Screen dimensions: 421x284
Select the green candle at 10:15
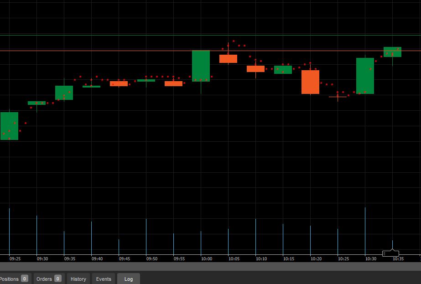pyautogui.click(x=283, y=70)
